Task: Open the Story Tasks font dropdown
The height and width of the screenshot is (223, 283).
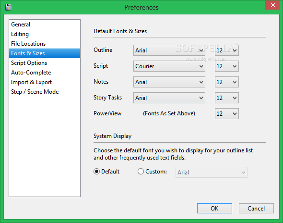Action: point(169,98)
